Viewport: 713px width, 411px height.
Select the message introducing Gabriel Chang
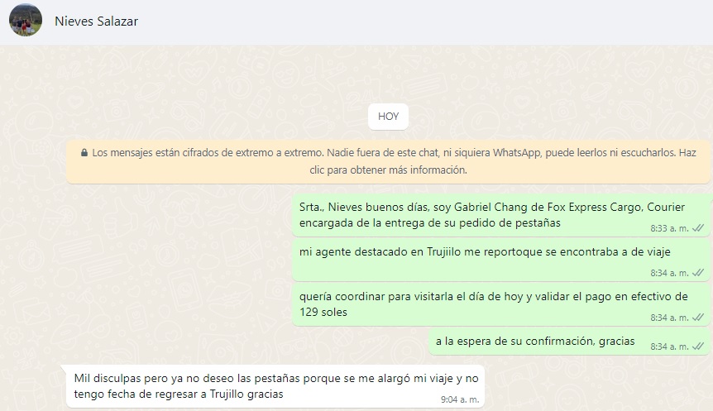coord(500,216)
